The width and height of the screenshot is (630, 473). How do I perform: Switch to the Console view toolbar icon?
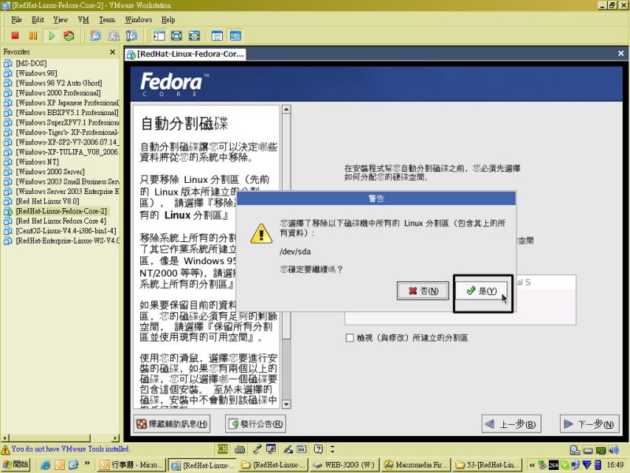point(235,35)
